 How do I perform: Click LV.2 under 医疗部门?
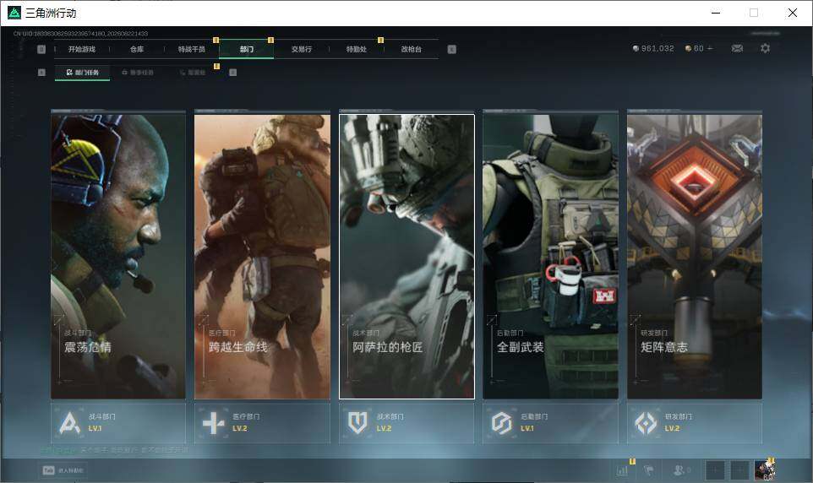click(x=239, y=429)
